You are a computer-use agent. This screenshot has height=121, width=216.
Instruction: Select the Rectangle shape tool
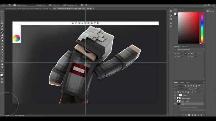pyautogui.click(x=2, y=61)
